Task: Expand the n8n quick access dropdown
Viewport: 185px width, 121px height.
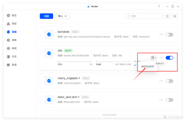Action: coord(153,58)
